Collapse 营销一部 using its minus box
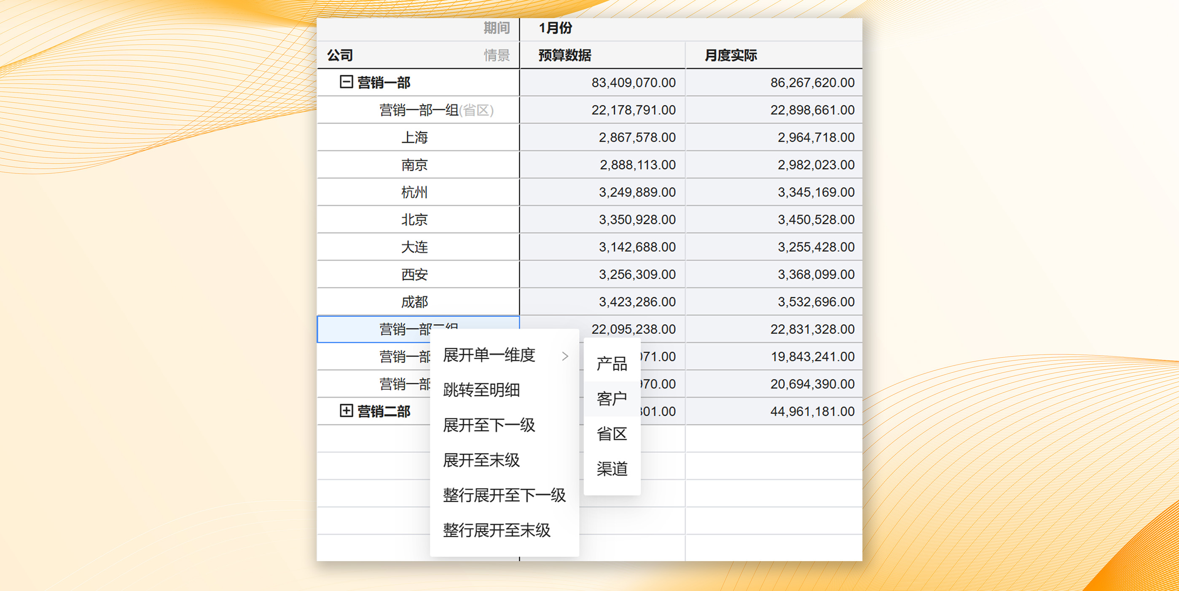 click(346, 82)
